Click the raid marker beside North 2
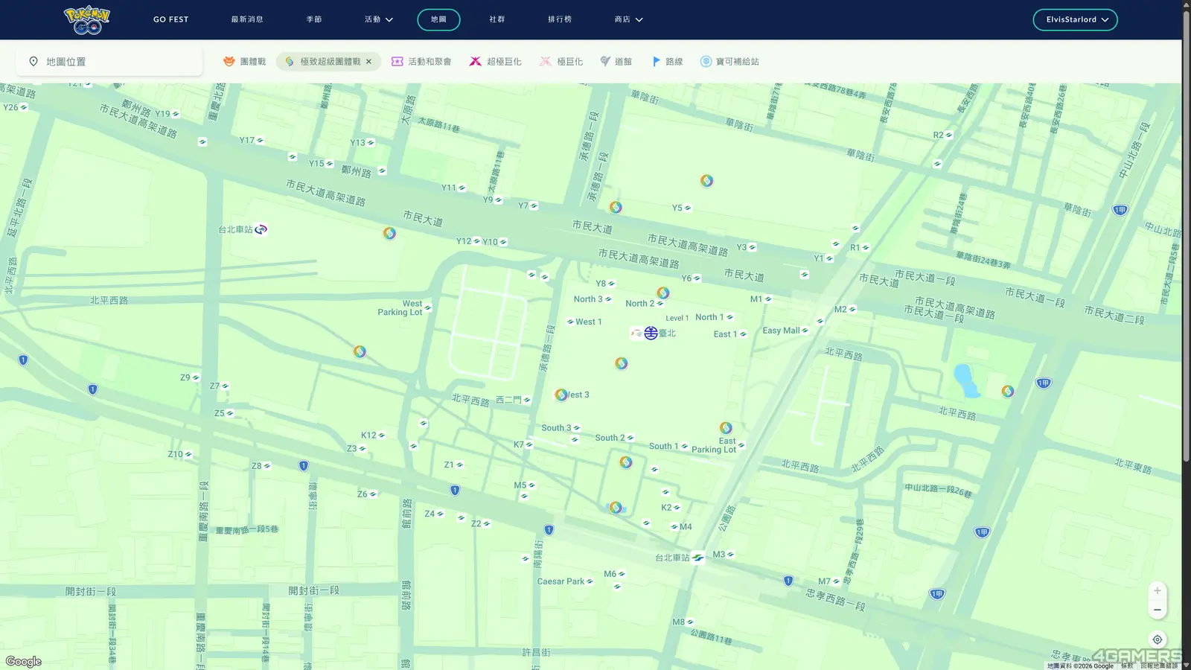 point(663,293)
